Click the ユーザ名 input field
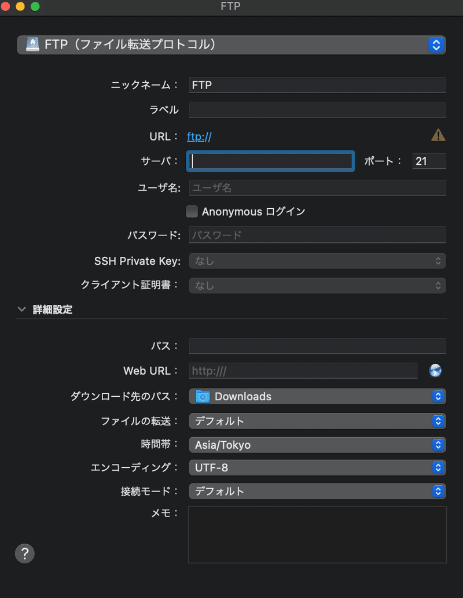The height and width of the screenshot is (598, 463). click(x=317, y=188)
